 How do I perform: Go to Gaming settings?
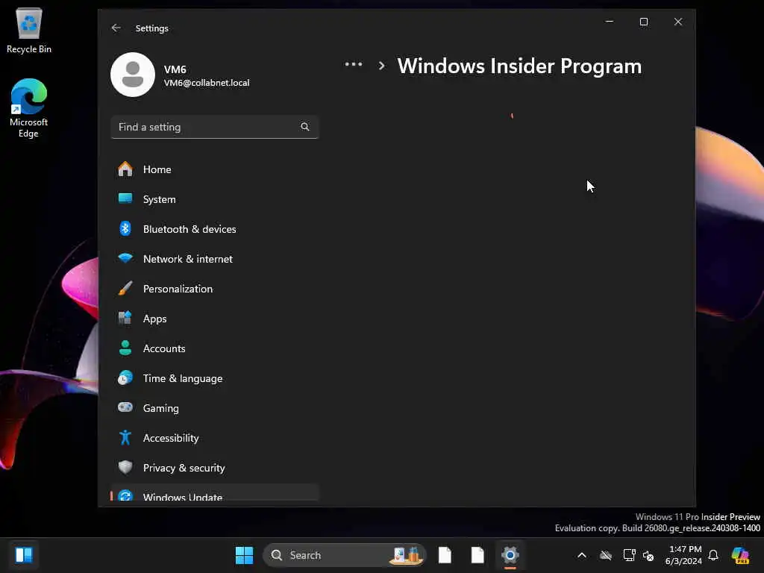[214, 408]
